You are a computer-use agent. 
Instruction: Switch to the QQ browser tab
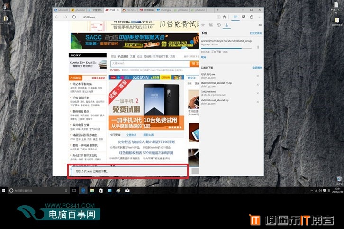(x=129, y=10)
